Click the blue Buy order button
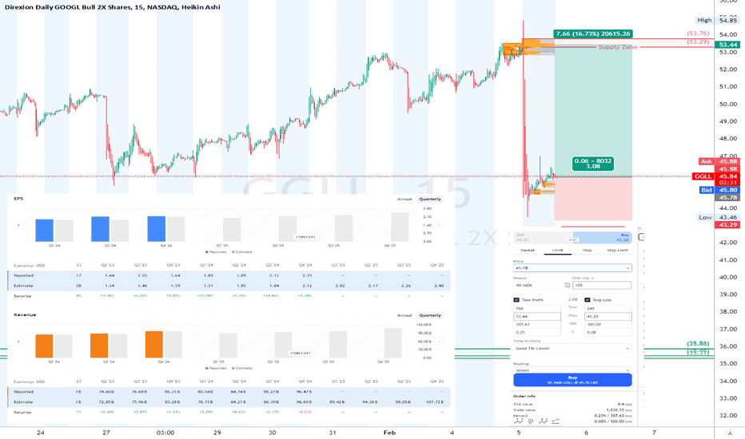The image size is (745, 439). point(572,380)
